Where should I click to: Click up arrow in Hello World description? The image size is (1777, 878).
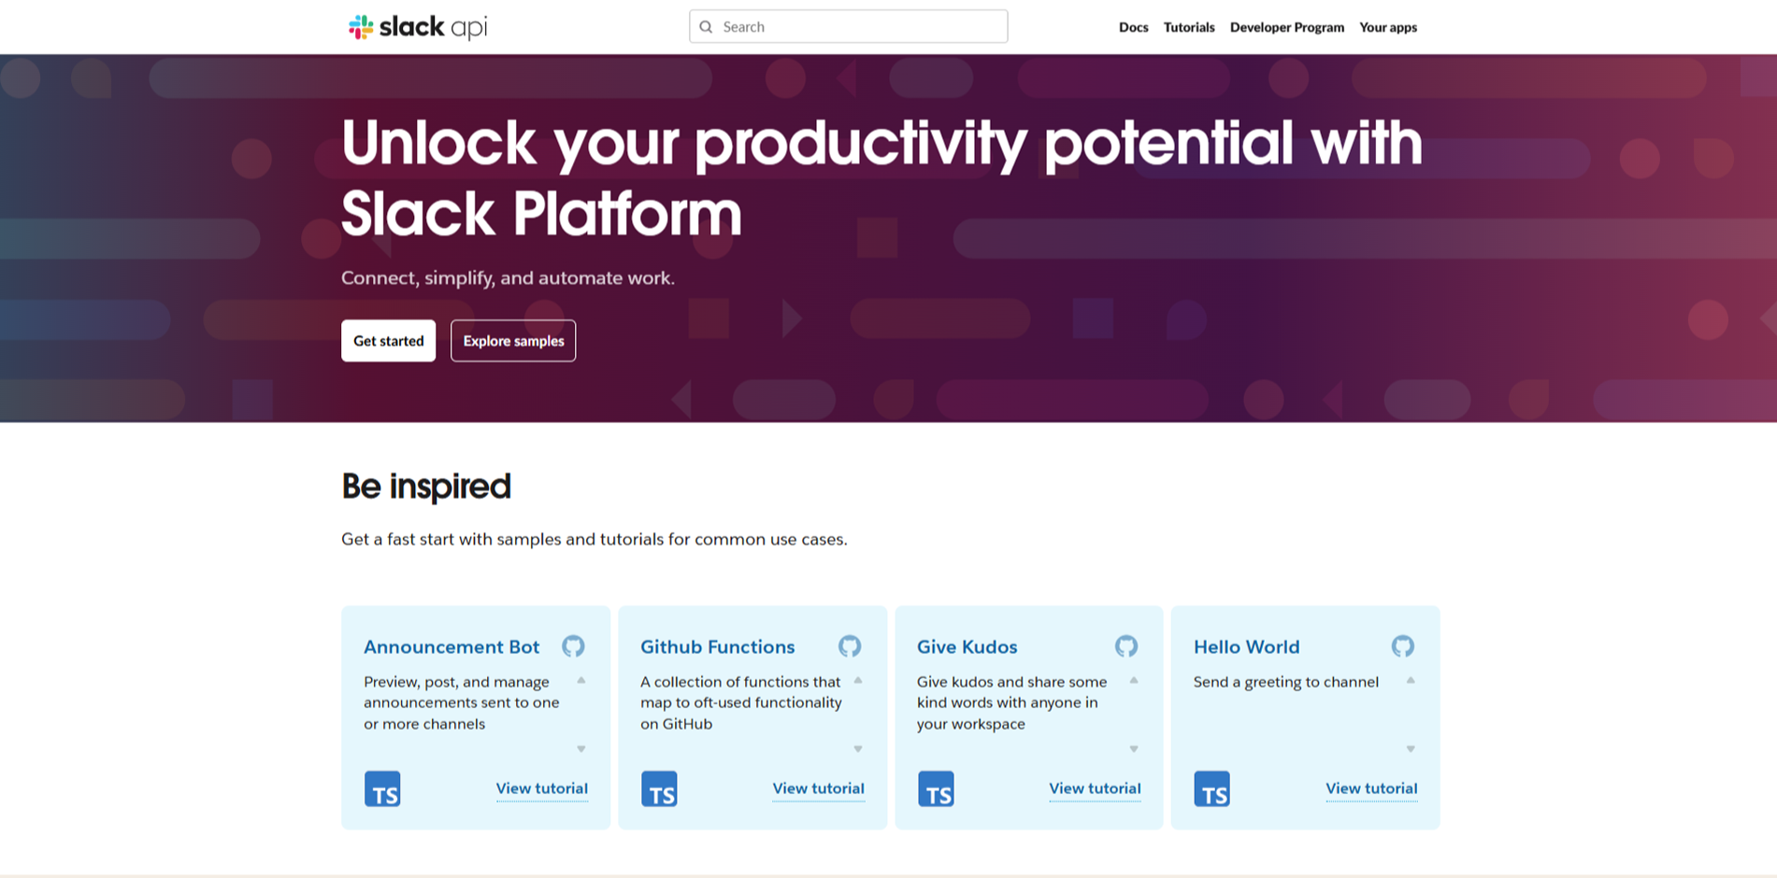coord(1411,681)
